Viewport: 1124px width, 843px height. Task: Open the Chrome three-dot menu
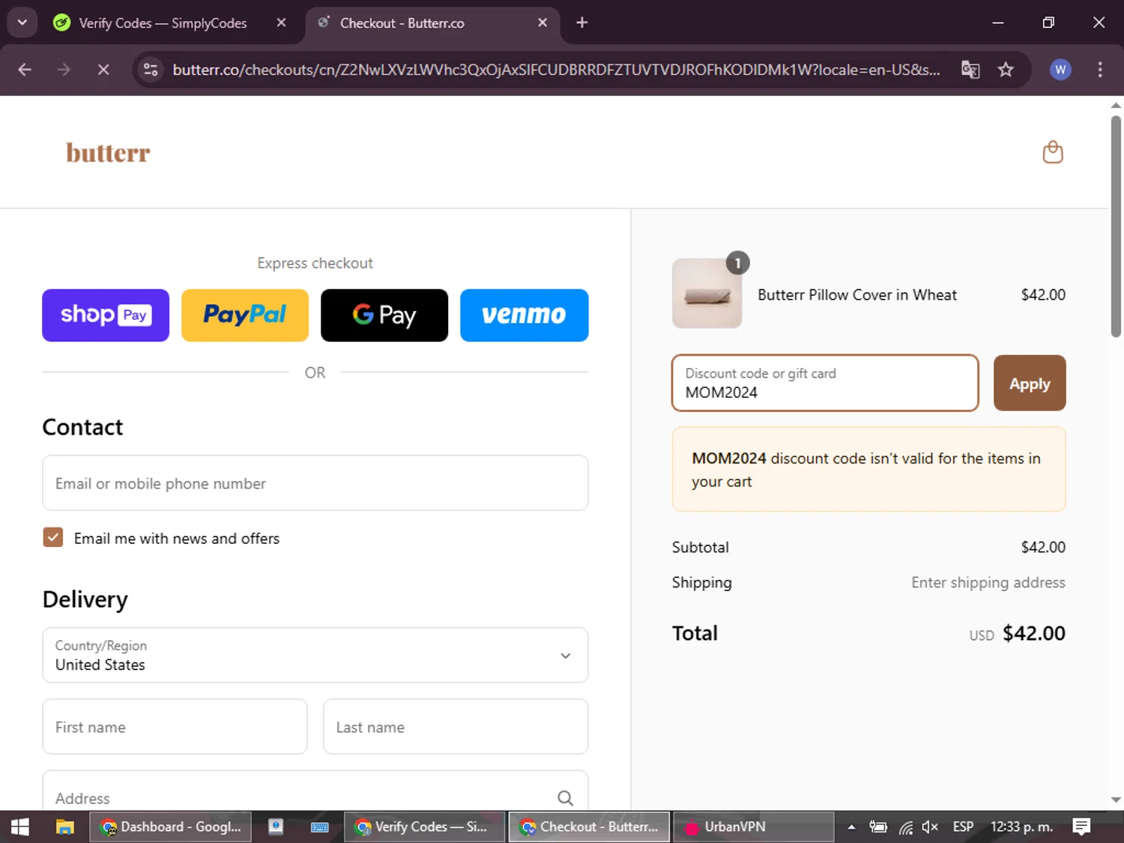1100,70
